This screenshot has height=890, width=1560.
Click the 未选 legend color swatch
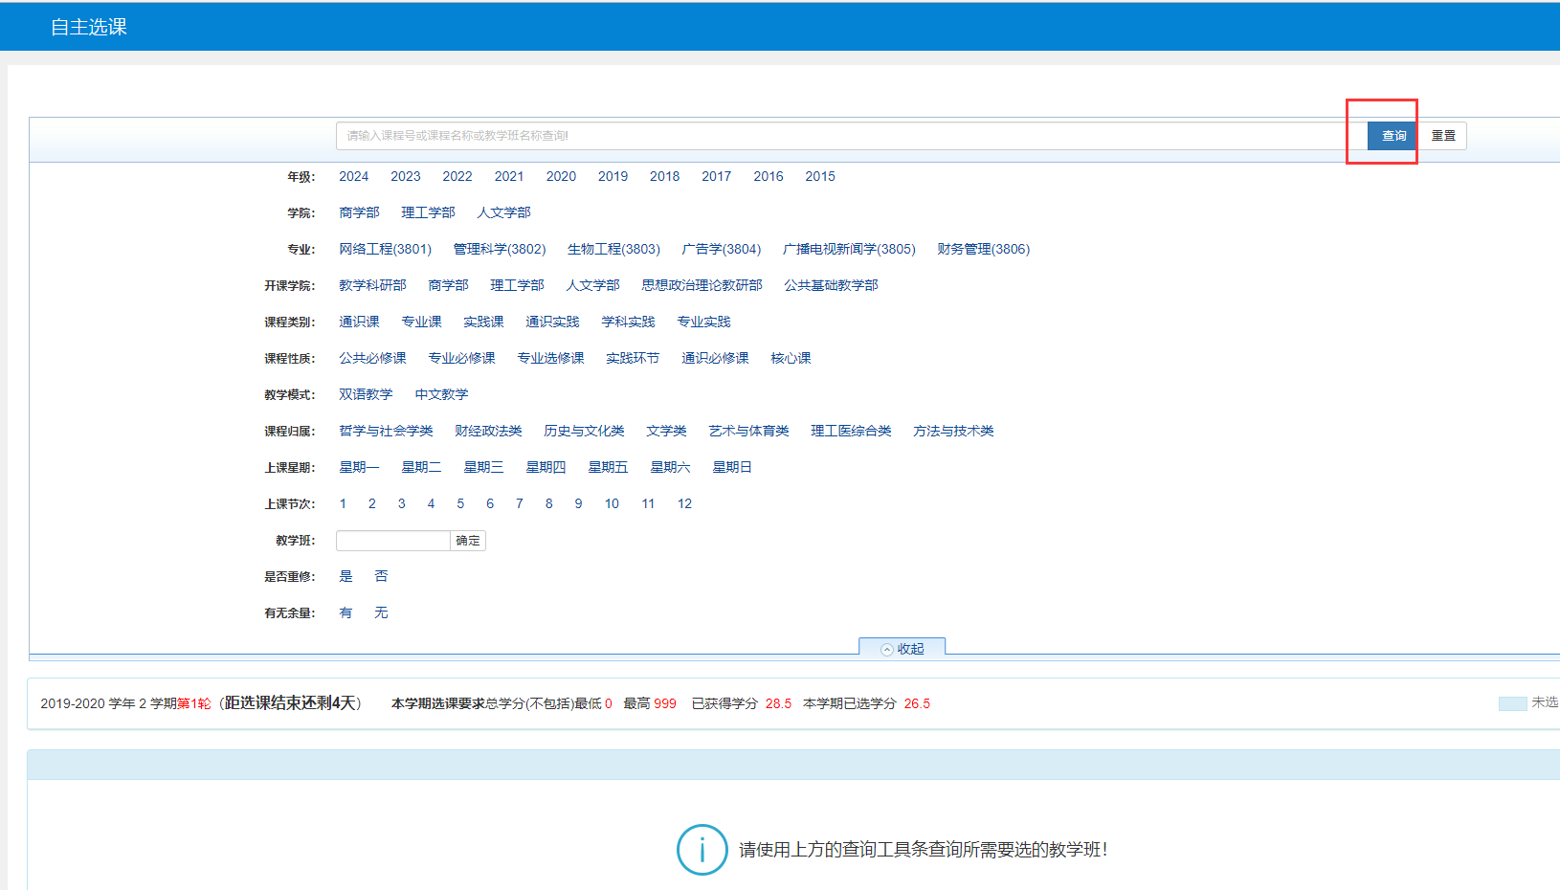[x=1512, y=703]
